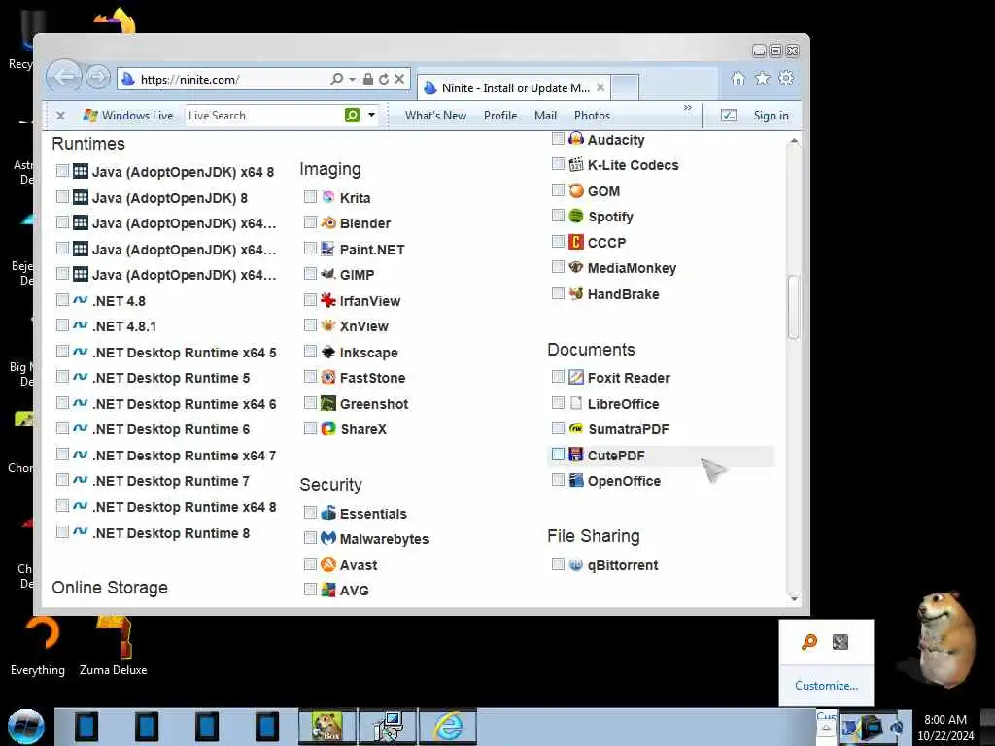Open the Everything desktop shortcut

38,646
